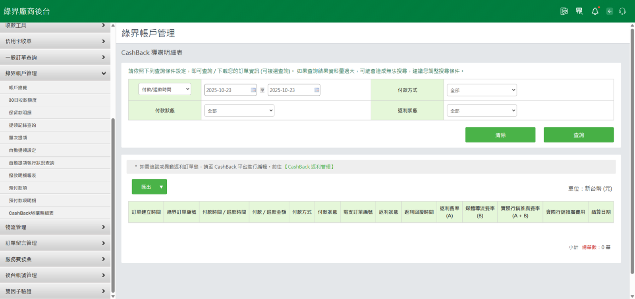Open calendar picker for end date

(x=317, y=90)
